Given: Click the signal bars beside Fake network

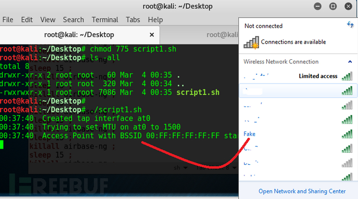Looking at the screenshot, I should (x=347, y=134).
